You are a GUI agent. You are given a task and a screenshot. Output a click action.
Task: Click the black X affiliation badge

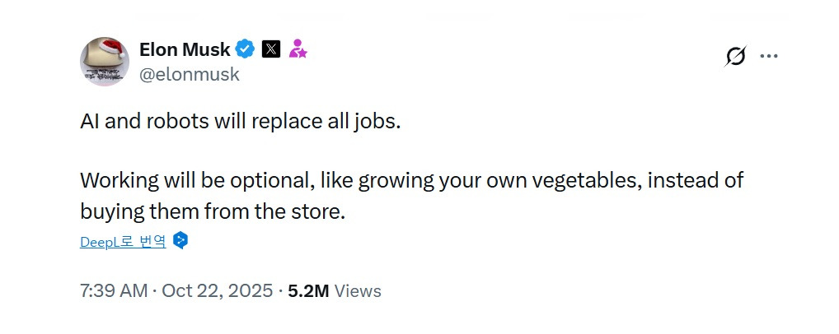(x=270, y=49)
